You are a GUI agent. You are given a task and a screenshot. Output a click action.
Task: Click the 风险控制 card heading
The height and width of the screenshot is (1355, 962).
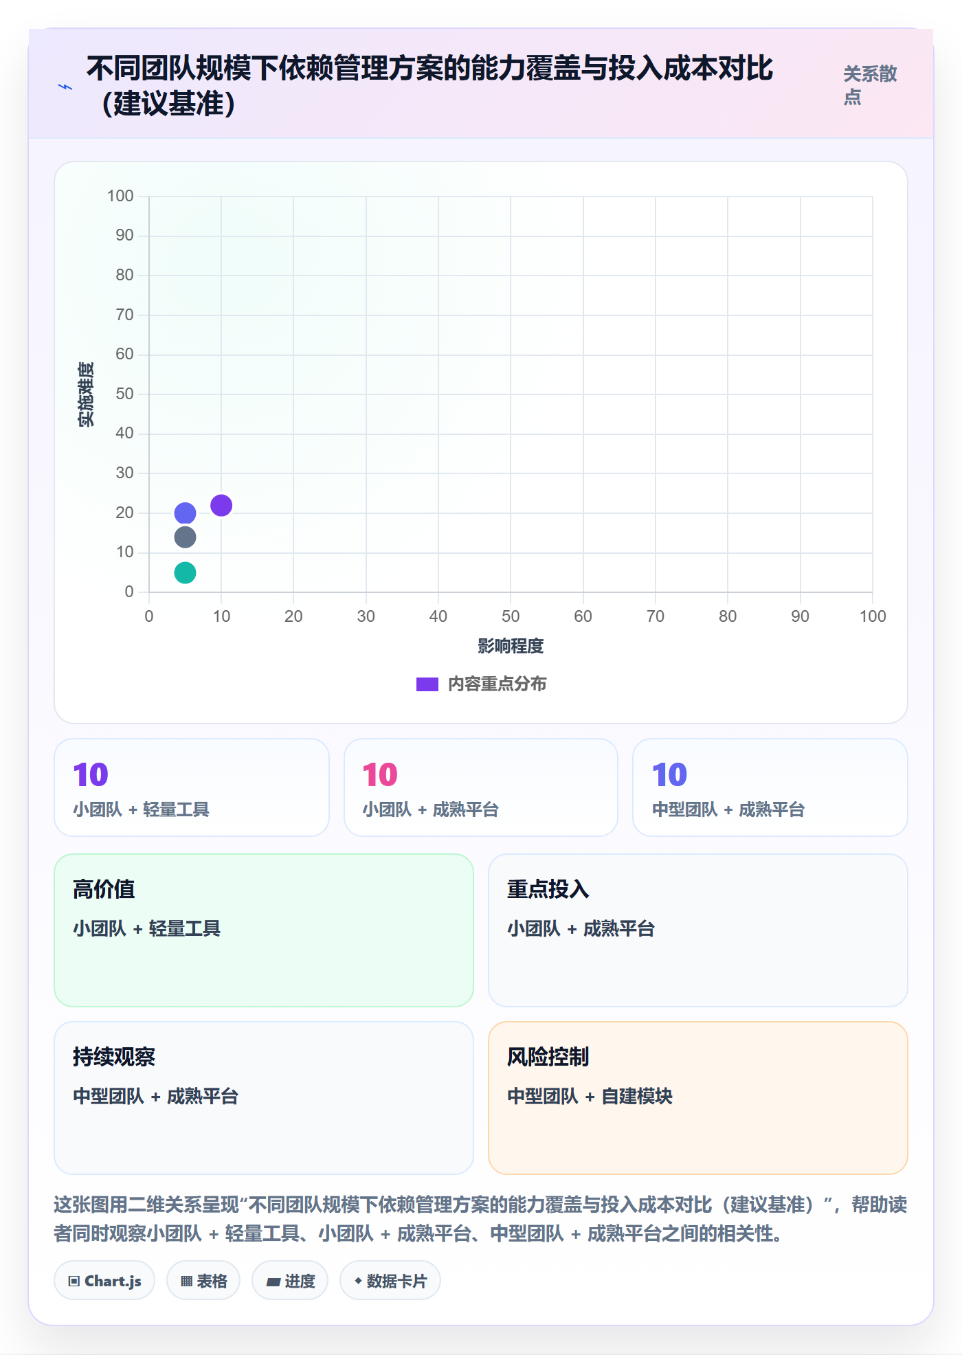coord(548,1057)
